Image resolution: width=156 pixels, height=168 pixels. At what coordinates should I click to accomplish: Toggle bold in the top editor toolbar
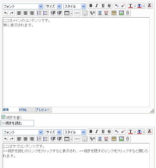91,6
